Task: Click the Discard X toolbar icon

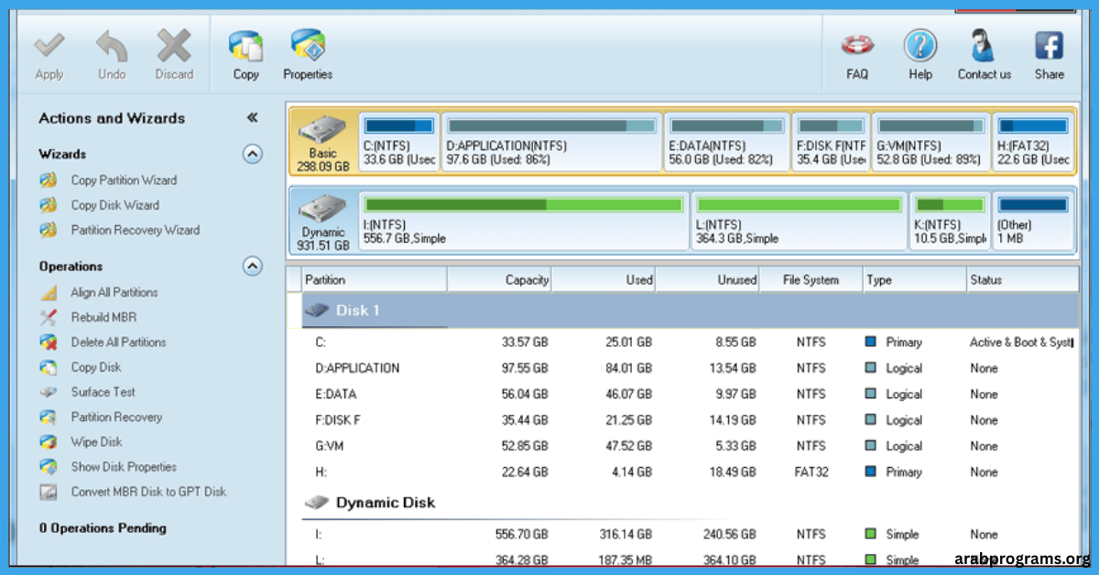Action: point(173,45)
